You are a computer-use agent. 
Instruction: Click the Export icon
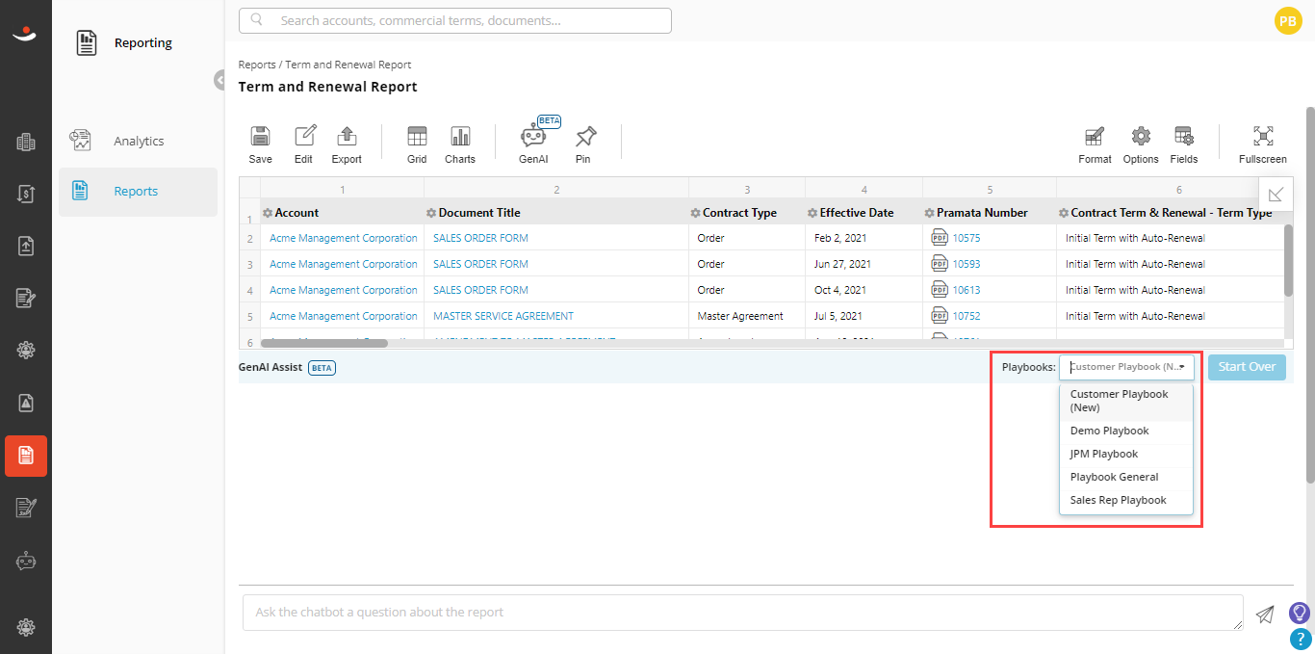pyautogui.click(x=347, y=136)
